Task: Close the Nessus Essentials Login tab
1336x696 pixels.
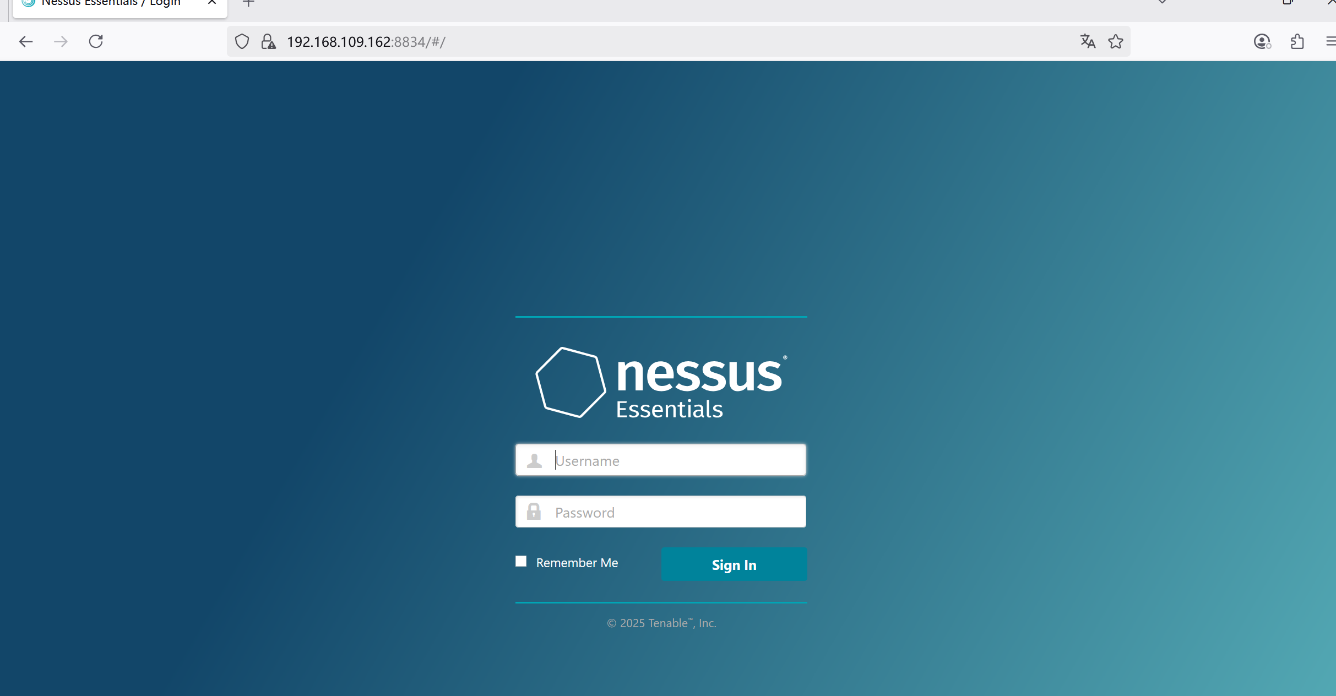Action: click(212, 3)
